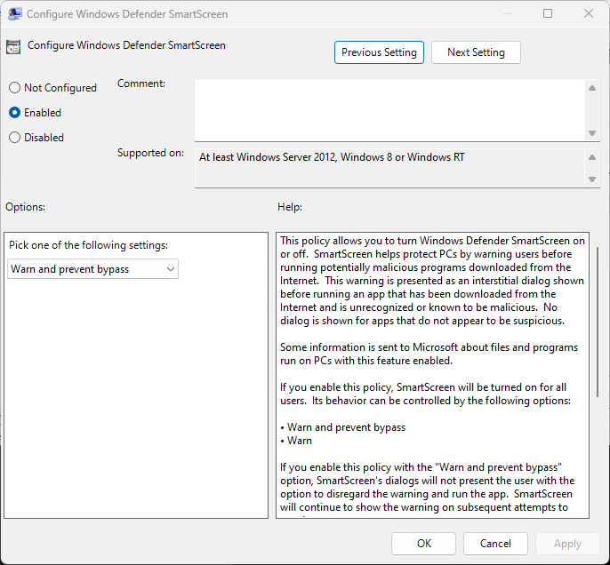
Task: Click the Apply button
Action: coord(567,544)
